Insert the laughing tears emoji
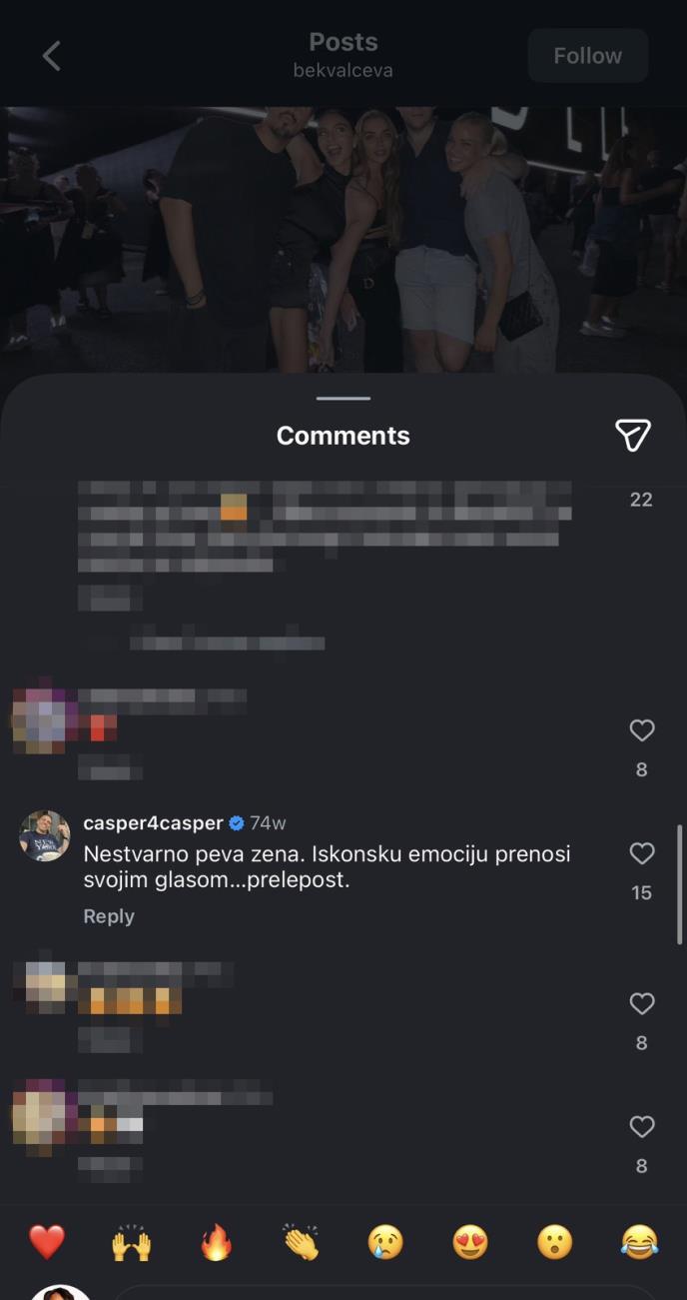 click(640, 1242)
